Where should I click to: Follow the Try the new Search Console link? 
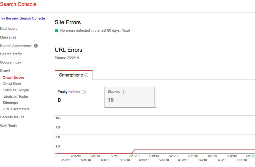(x=23, y=18)
